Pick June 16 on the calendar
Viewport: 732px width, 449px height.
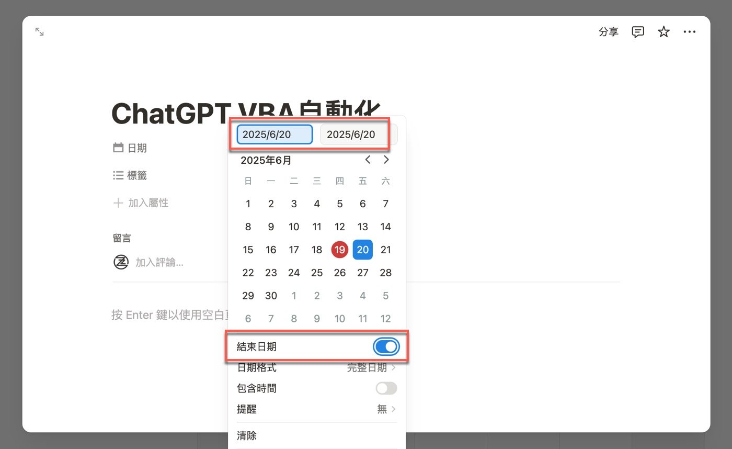click(x=271, y=250)
